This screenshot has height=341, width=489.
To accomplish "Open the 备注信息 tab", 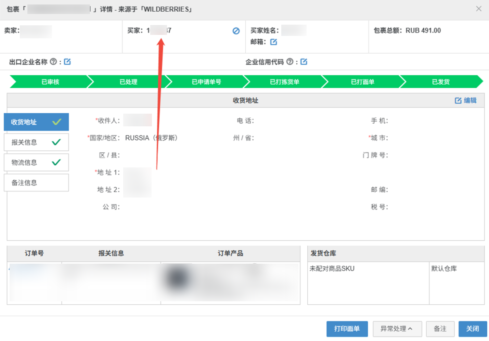I will (x=36, y=182).
